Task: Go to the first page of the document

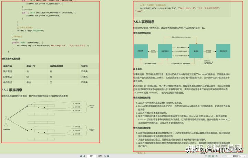Action: click(x=81, y=156)
